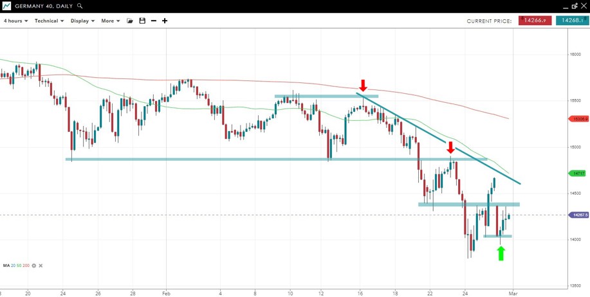
Task: Expand the Display options dropdown
Action: point(82,21)
